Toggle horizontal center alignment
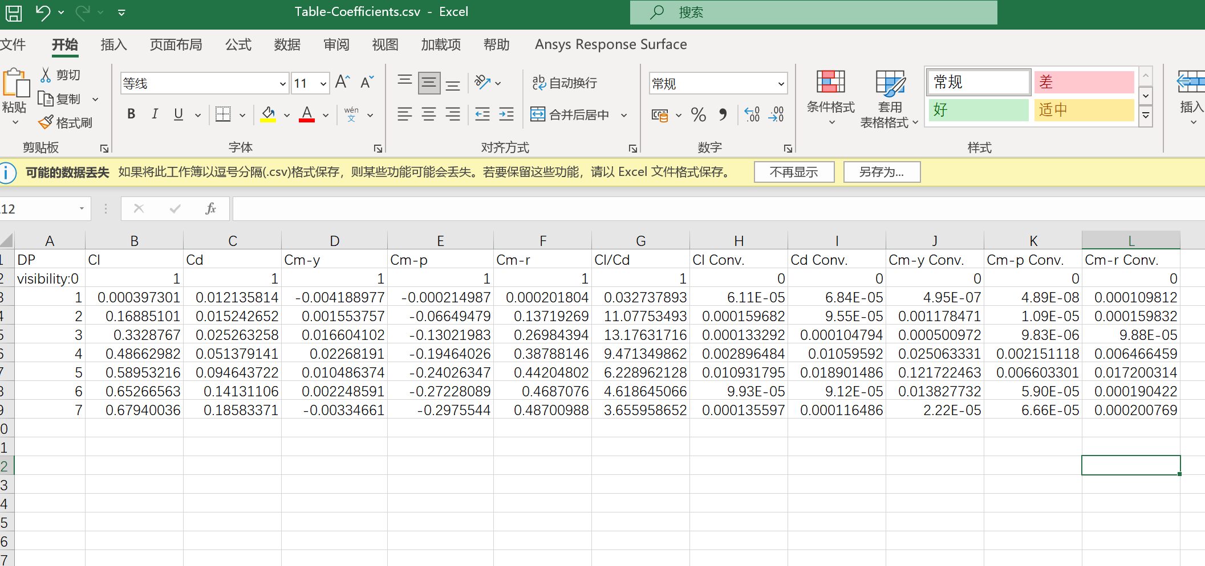 pyautogui.click(x=429, y=114)
